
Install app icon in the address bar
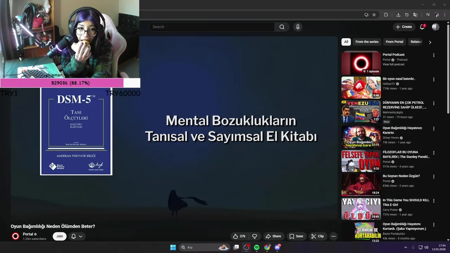click(366, 15)
